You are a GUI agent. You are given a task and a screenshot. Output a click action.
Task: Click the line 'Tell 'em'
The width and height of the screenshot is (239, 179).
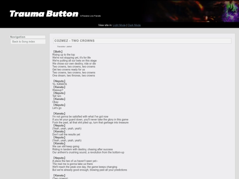pyautogui.click(x=57, y=96)
